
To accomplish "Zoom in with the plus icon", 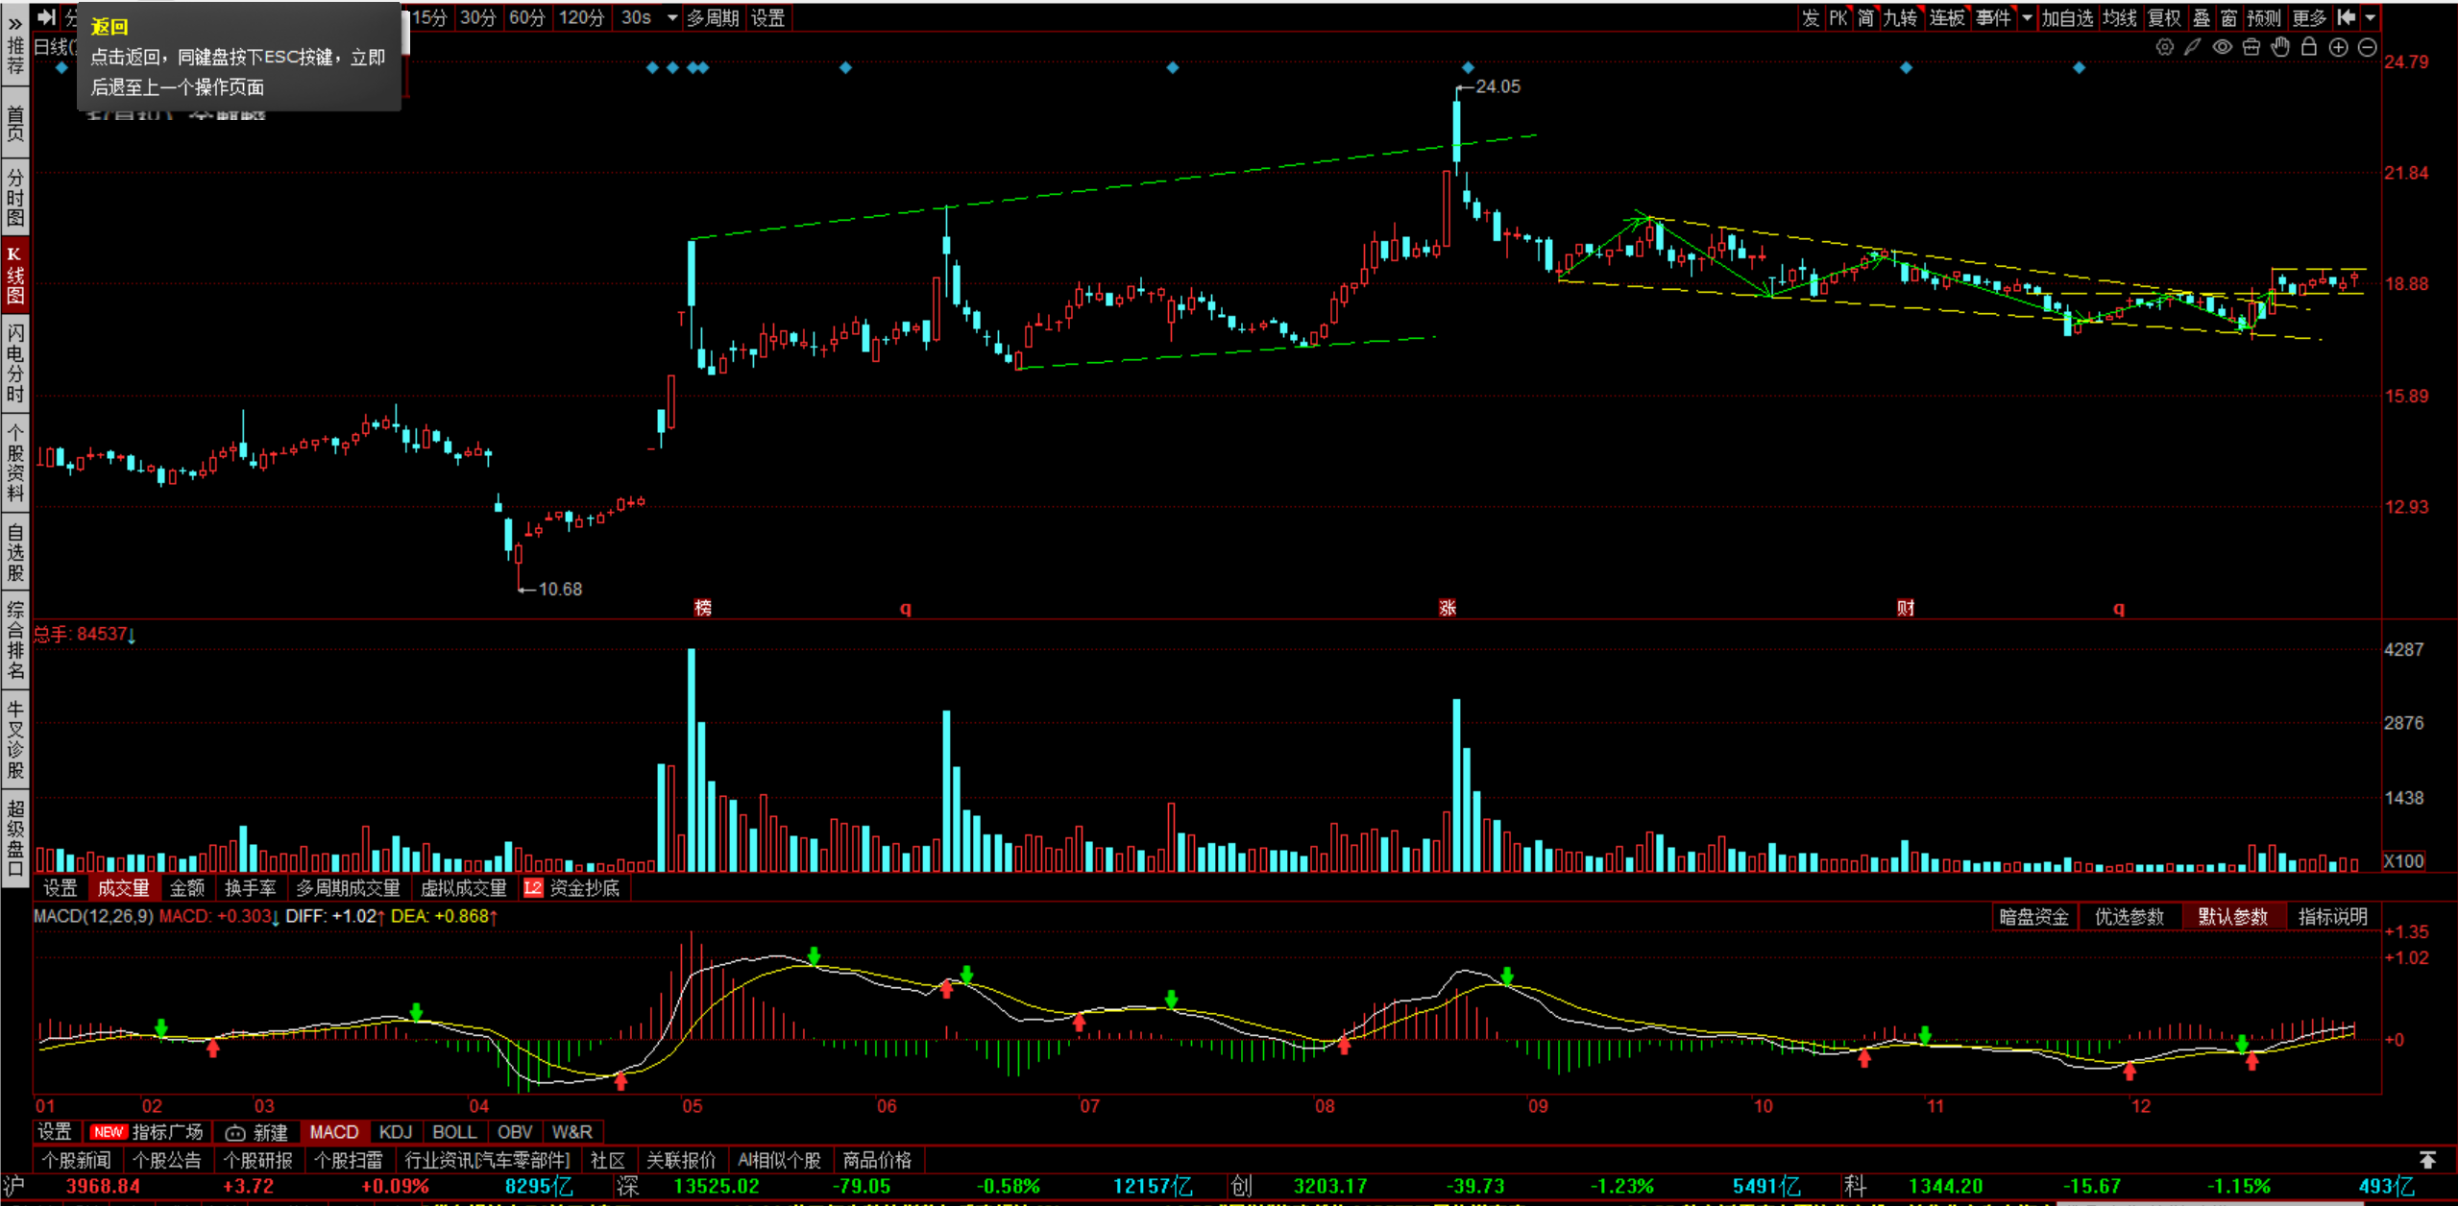I will point(2339,47).
